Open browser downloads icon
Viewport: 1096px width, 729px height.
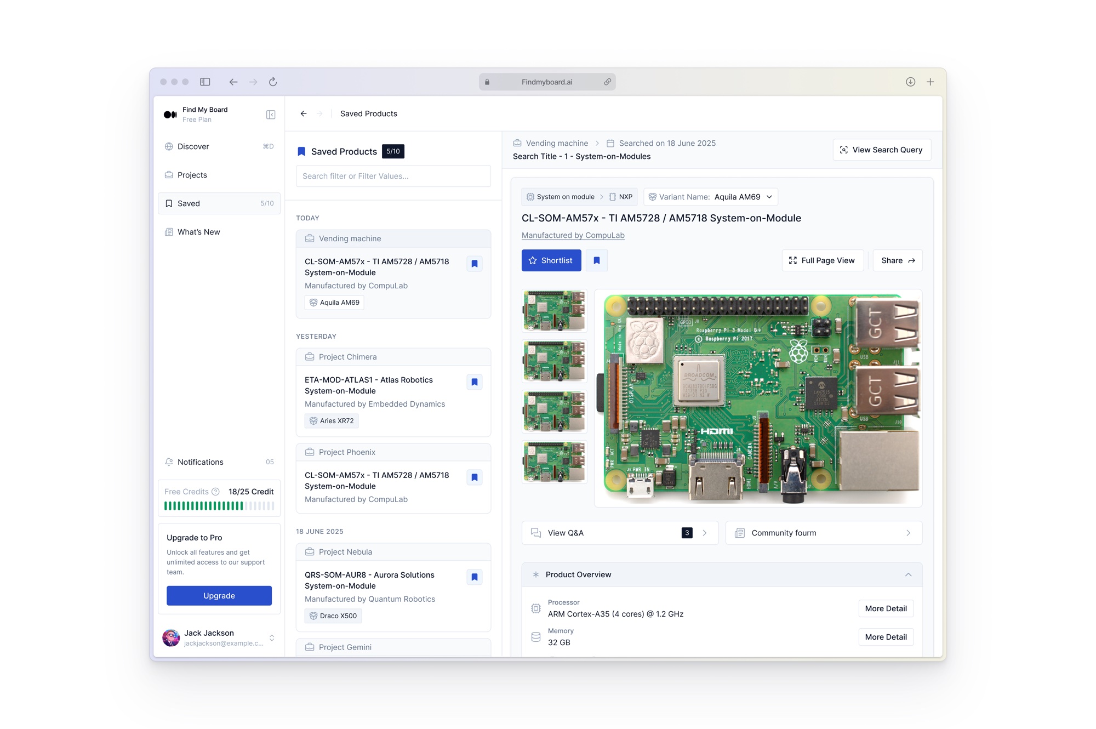910,82
